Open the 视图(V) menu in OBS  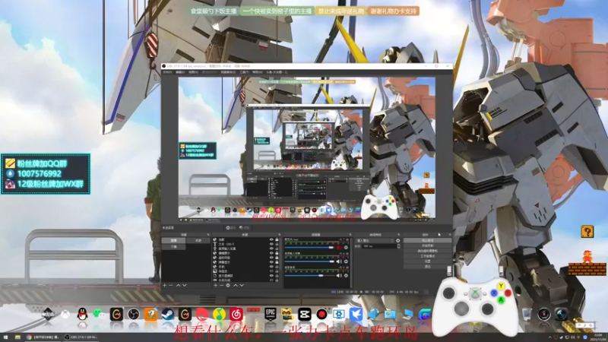[x=193, y=72]
